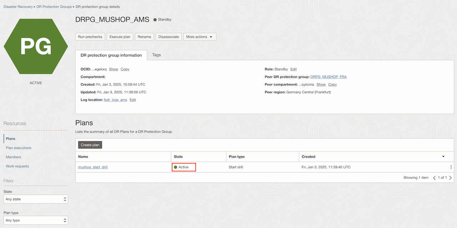Image resolution: width=457 pixels, height=228 pixels.
Task: Open Members in Resources sidebar
Action: [x=14, y=157]
